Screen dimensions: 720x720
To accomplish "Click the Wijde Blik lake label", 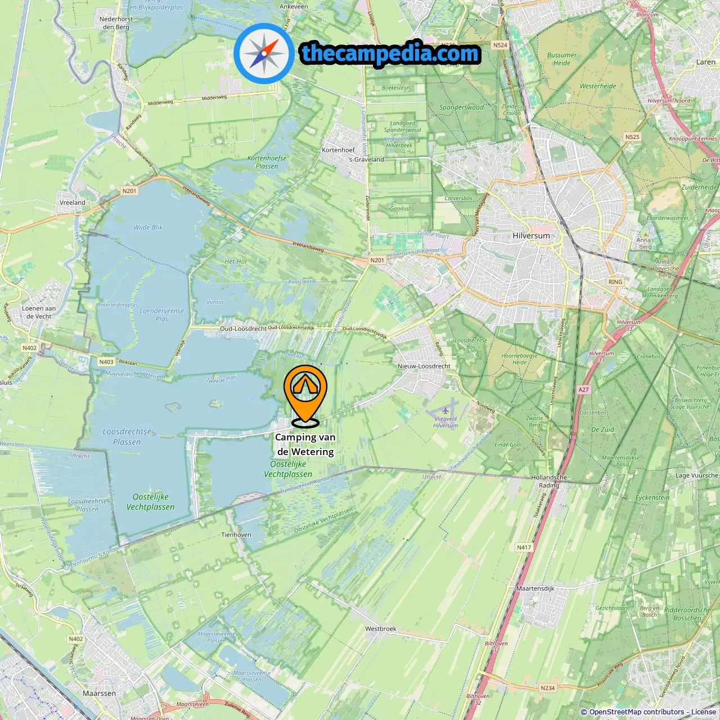I will pos(148,227).
